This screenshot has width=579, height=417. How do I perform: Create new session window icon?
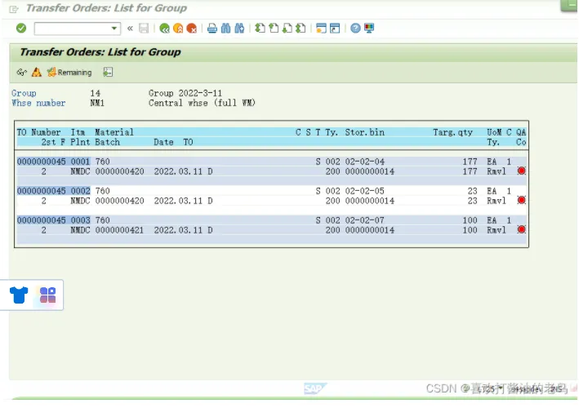pos(321,29)
